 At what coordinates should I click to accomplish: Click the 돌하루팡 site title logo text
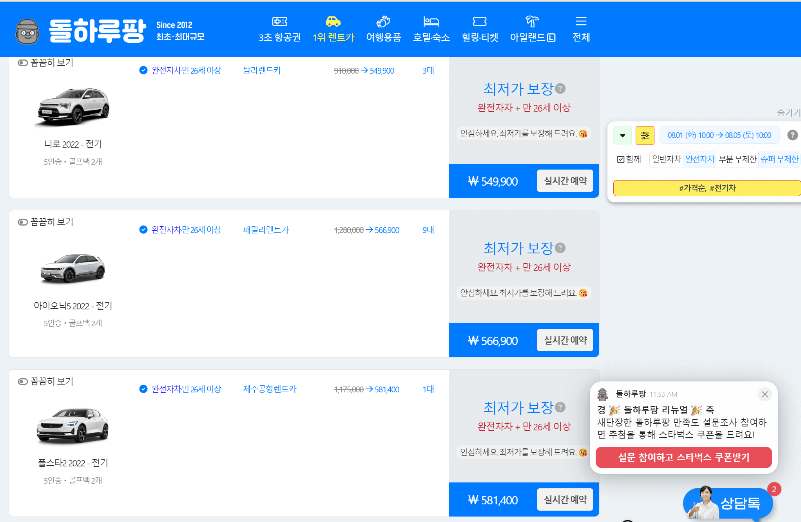point(98,31)
